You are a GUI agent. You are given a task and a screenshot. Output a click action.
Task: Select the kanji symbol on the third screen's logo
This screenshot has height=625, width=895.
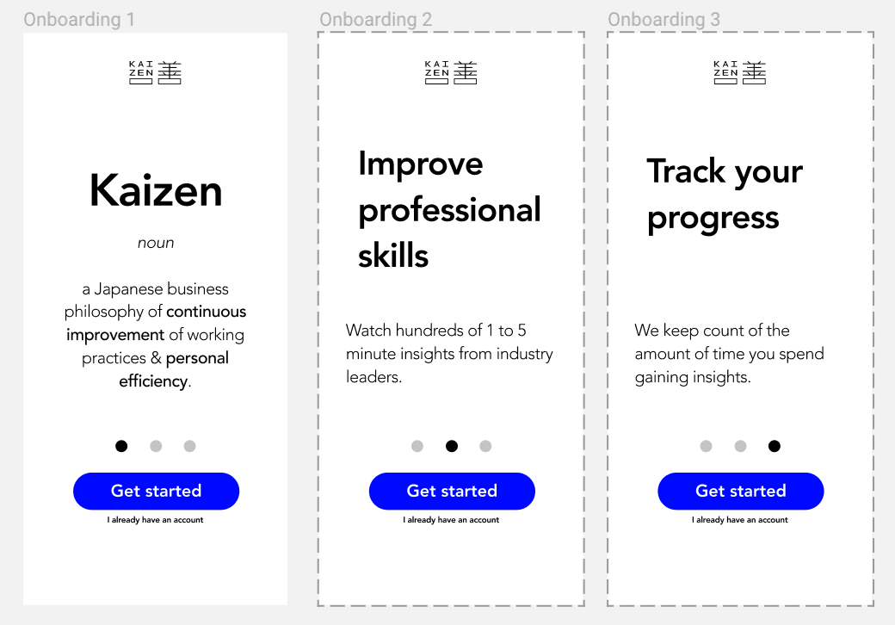click(756, 72)
